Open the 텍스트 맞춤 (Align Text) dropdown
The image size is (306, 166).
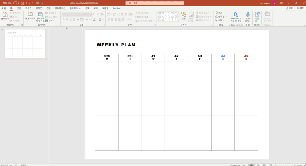coord(143,17)
